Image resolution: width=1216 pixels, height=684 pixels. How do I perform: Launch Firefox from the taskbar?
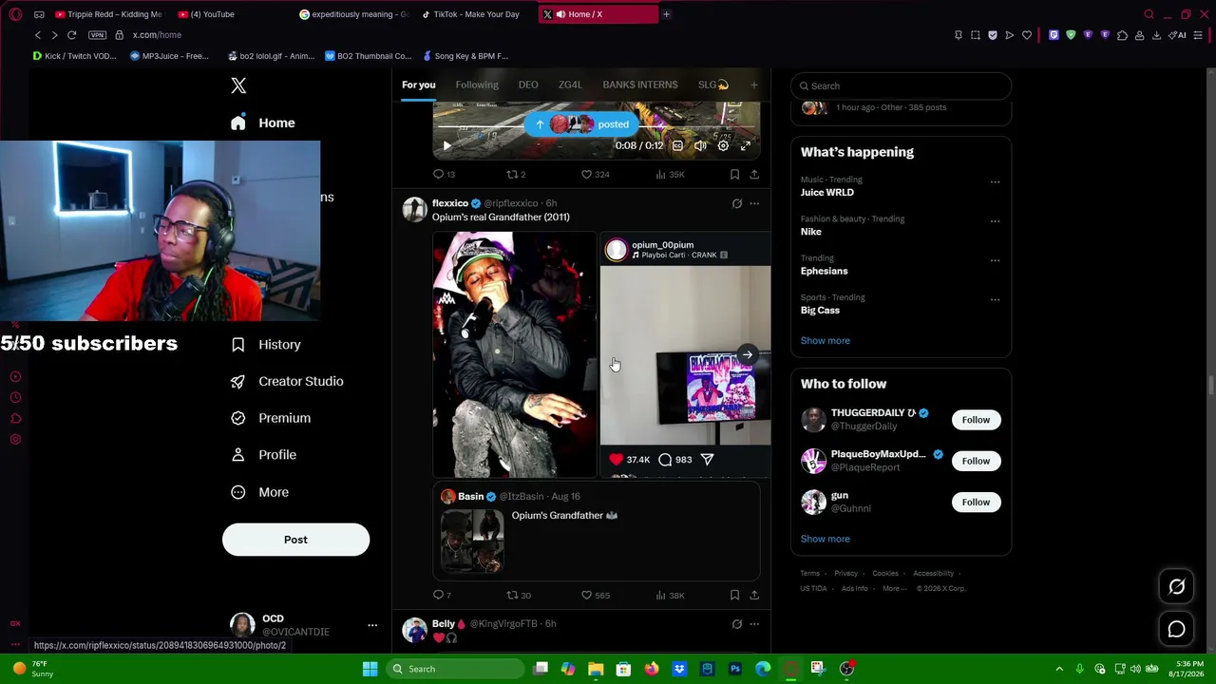coord(651,669)
